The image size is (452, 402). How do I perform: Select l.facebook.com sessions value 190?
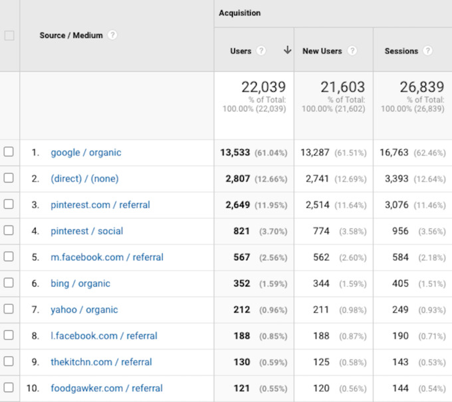click(400, 336)
